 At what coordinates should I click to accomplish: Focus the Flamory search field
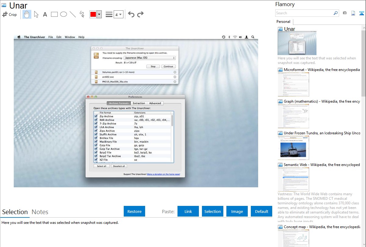tap(304, 13)
